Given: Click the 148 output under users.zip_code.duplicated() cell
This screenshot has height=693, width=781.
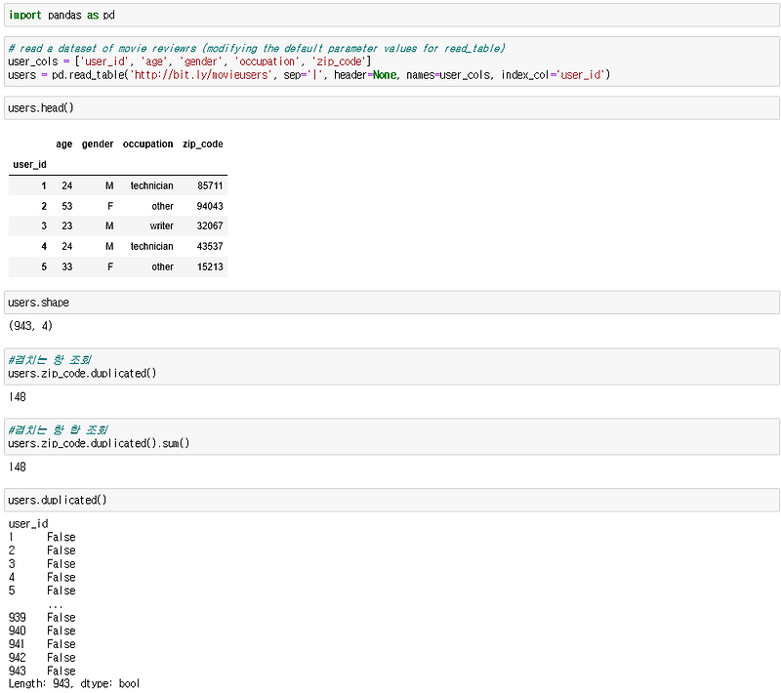Looking at the screenshot, I should (17, 397).
